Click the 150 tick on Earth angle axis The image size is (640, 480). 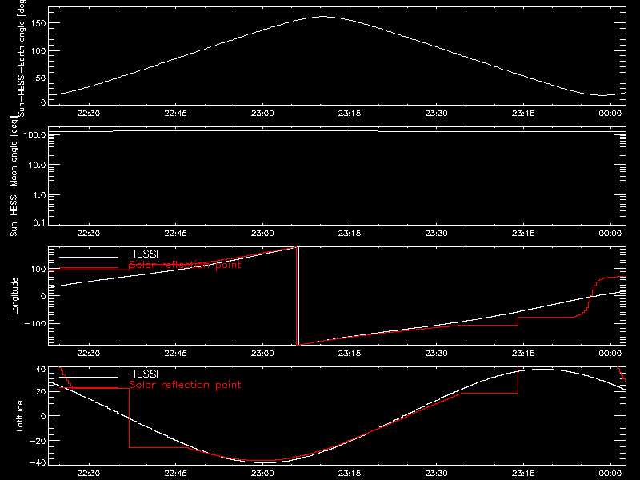(x=38, y=23)
